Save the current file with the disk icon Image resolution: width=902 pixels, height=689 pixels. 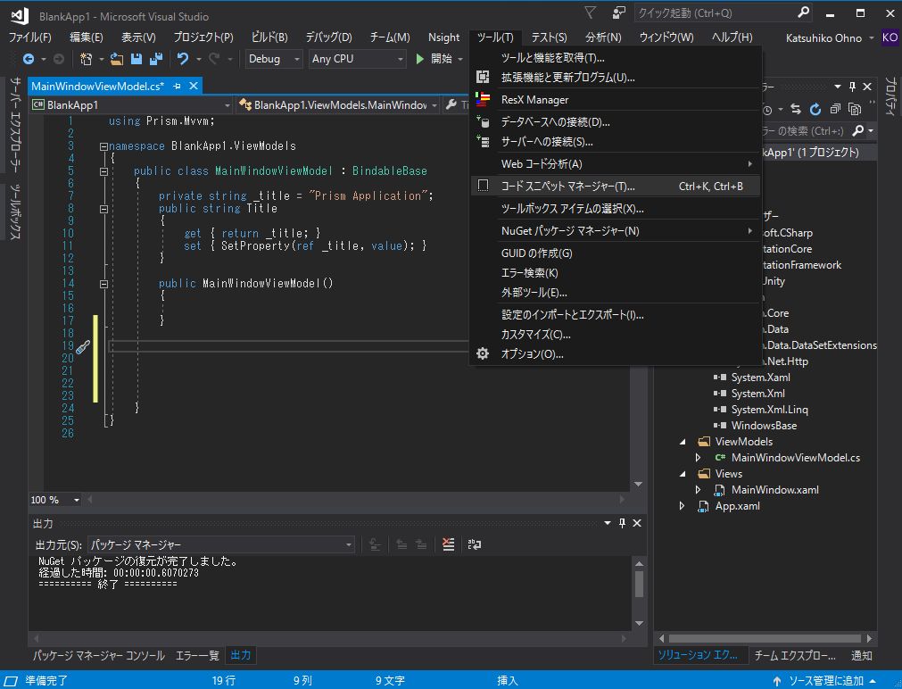(137, 59)
